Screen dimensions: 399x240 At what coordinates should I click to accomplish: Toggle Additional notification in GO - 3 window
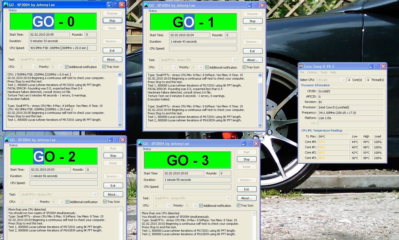coord(201,206)
